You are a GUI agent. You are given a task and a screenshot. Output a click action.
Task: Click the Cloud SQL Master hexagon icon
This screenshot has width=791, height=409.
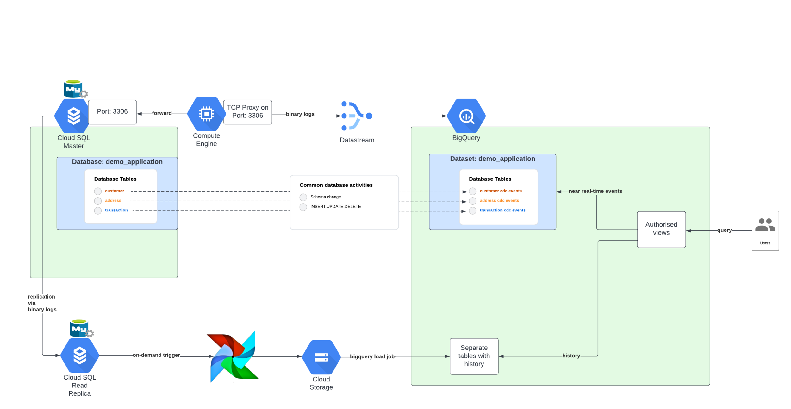(x=73, y=116)
